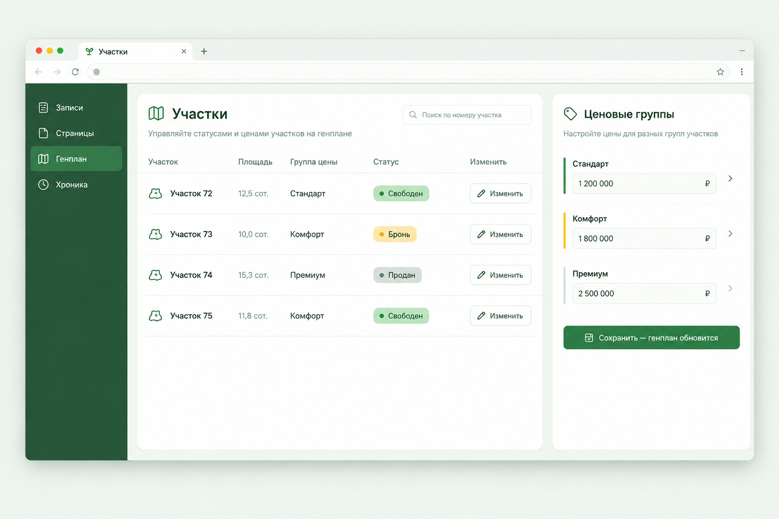
Task: Click the map icon next to Участки heading
Action: click(x=156, y=114)
